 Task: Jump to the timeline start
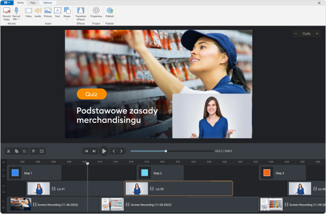(86, 151)
